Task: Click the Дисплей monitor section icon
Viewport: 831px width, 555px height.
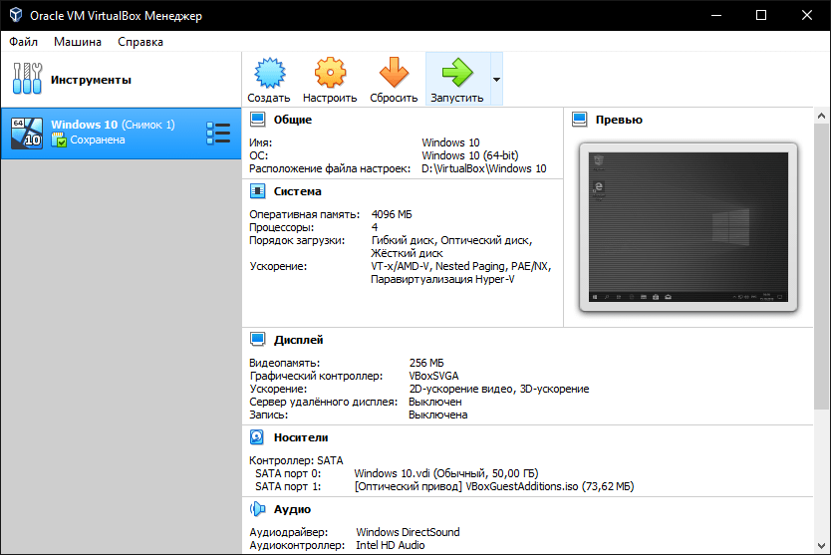Action: 258,340
